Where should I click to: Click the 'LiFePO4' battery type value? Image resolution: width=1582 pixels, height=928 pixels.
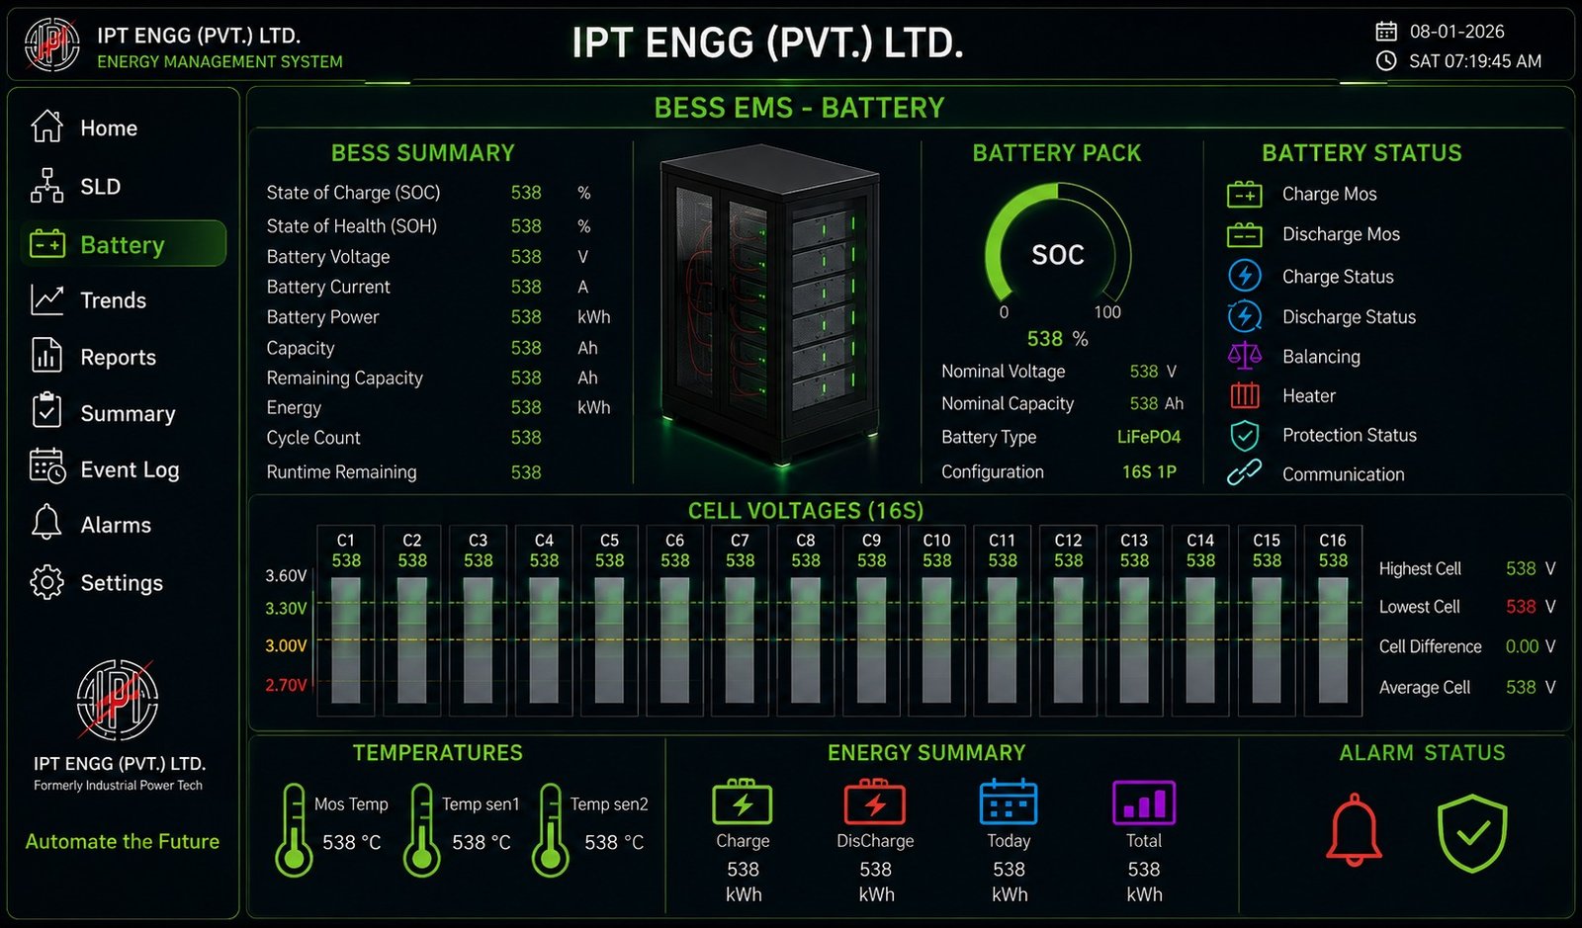tap(1149, 437)
